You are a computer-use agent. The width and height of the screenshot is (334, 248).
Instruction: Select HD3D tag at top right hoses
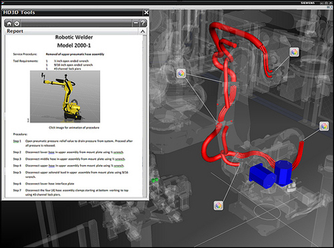tap(294, 52)
